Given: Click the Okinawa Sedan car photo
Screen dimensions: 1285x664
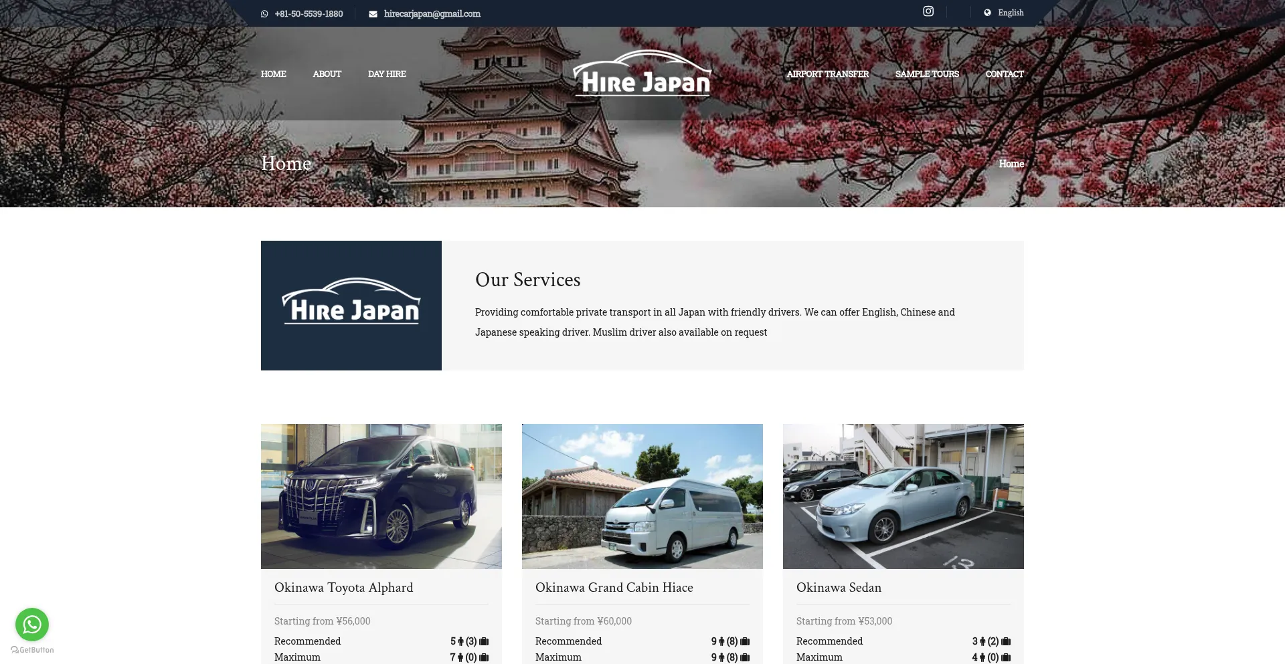Looking at the screenshot, I should [903, 496].
